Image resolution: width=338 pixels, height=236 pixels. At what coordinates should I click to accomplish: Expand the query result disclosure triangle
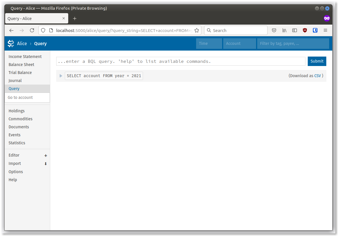61,76
